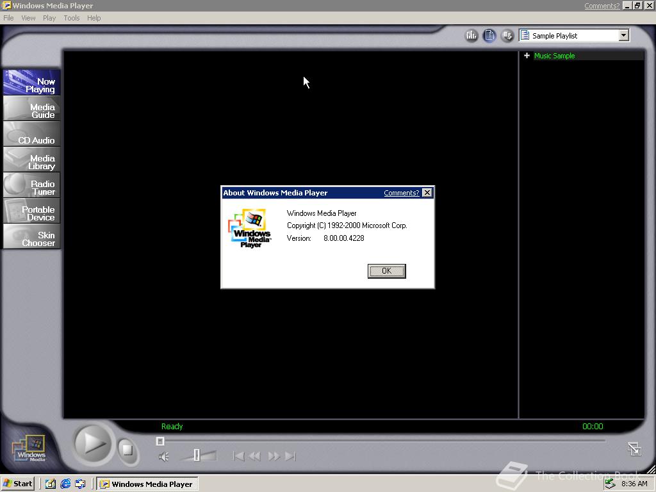Skip to previous track button
656x492 pixels.
click(x=238, y=456)
